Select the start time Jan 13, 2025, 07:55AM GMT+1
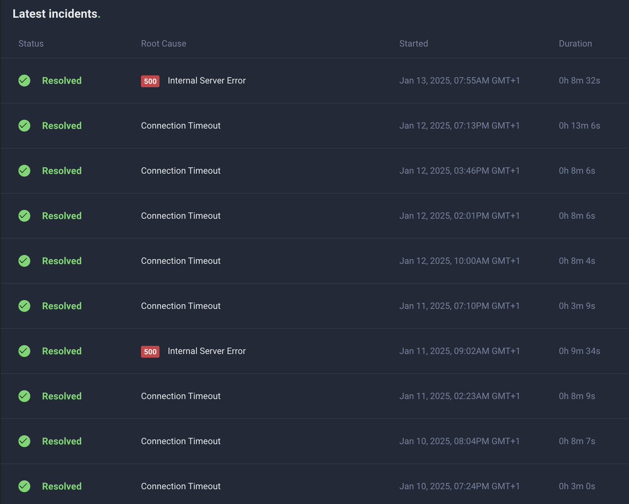 (460, 80)
